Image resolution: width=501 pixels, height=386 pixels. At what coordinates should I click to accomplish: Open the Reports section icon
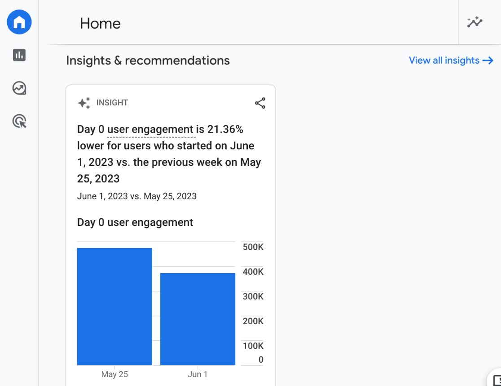click(x=19, y=56)
